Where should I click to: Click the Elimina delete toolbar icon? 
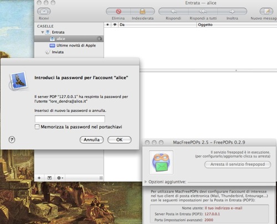[x=119, y=11]
